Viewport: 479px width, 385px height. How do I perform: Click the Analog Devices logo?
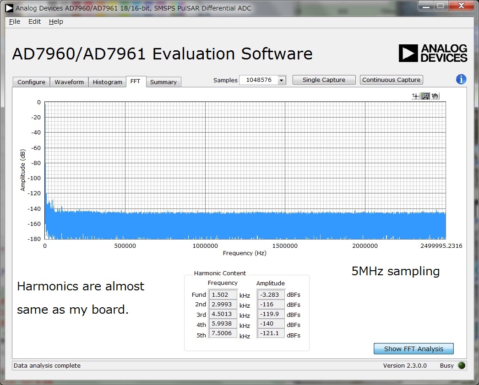click(x=433, y=53)
